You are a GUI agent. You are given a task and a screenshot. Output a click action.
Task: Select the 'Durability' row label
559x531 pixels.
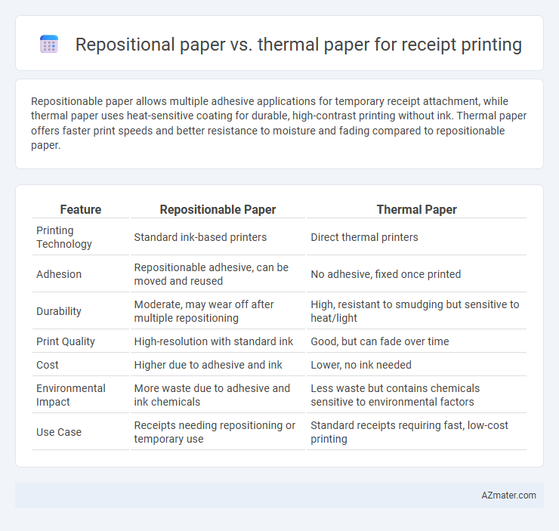click(x=59, y=311)
